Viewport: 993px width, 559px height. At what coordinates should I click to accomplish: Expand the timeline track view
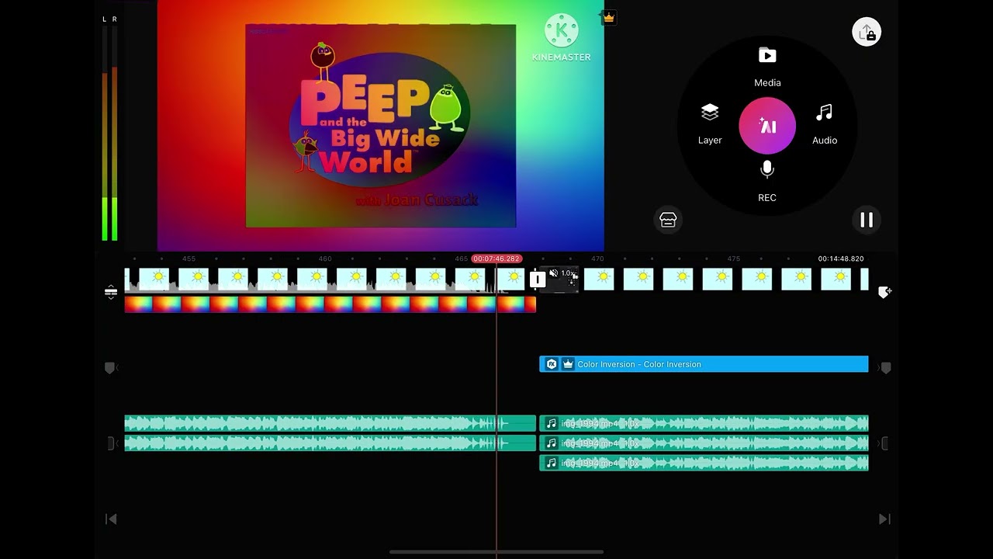[x=111, y=291]
